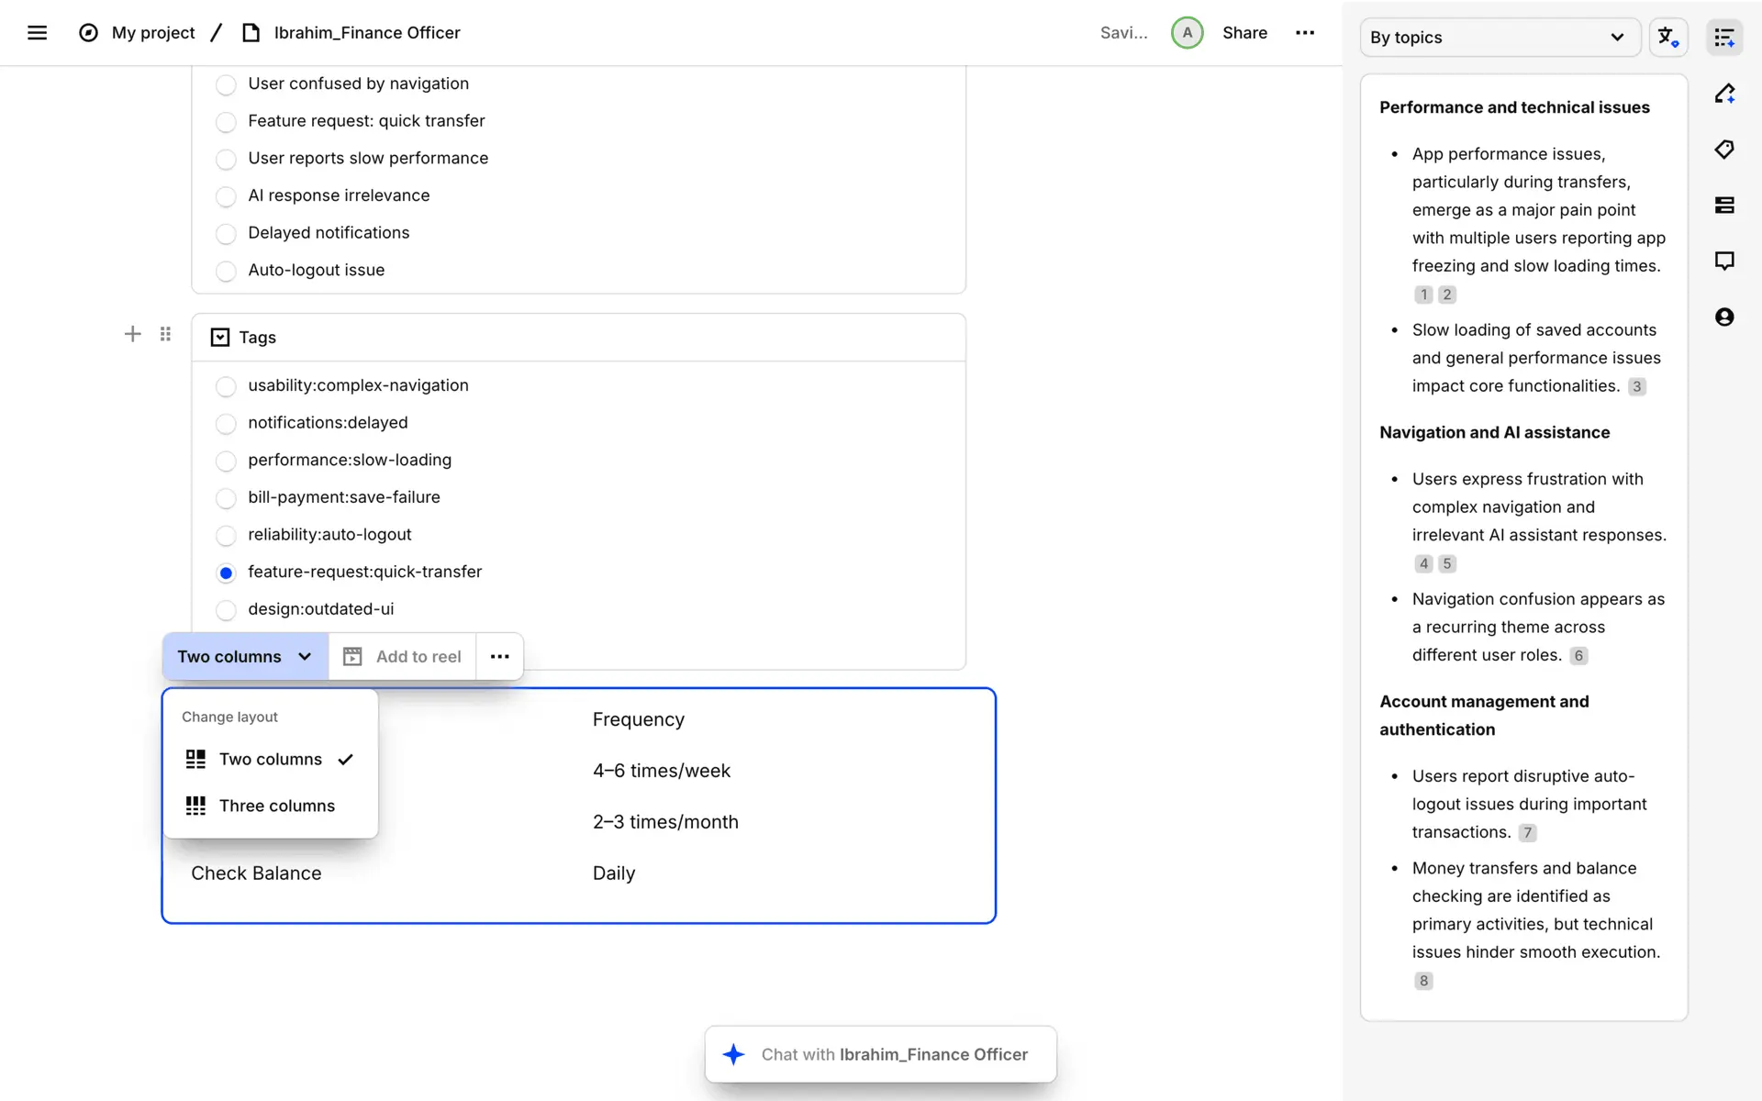1762x1101 pixels.
Task: Open the hamburger navigation menu
Action: point(37,33)
